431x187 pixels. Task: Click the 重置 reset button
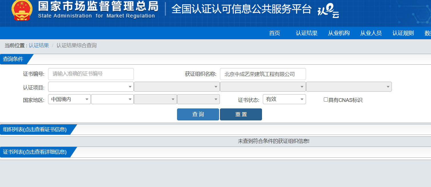(241, 114)
